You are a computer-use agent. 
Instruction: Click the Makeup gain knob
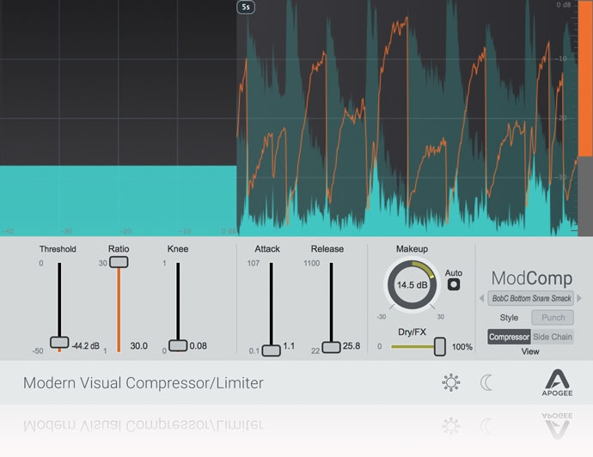click(413, 285)
